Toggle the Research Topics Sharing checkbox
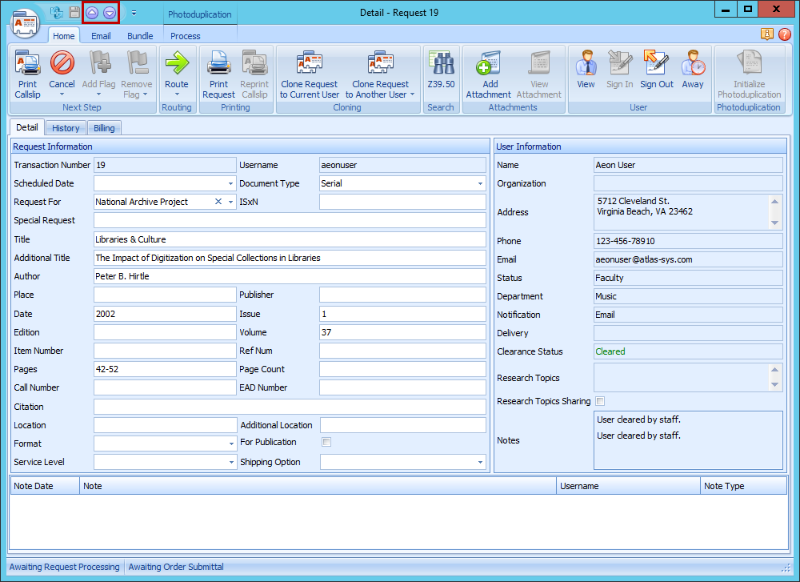Viewport: 800px width, 582px height. coord(600,401)
